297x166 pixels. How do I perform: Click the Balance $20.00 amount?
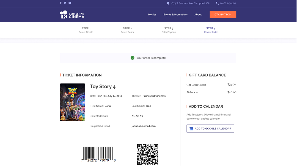[x=232, y=92]
